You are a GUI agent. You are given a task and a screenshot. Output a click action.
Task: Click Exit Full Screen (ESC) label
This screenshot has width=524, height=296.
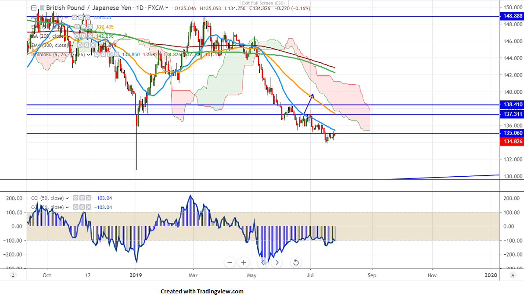pos(263,3)
